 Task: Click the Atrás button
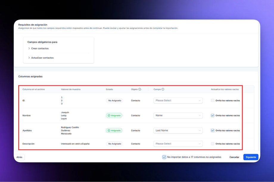pos(19,157)
